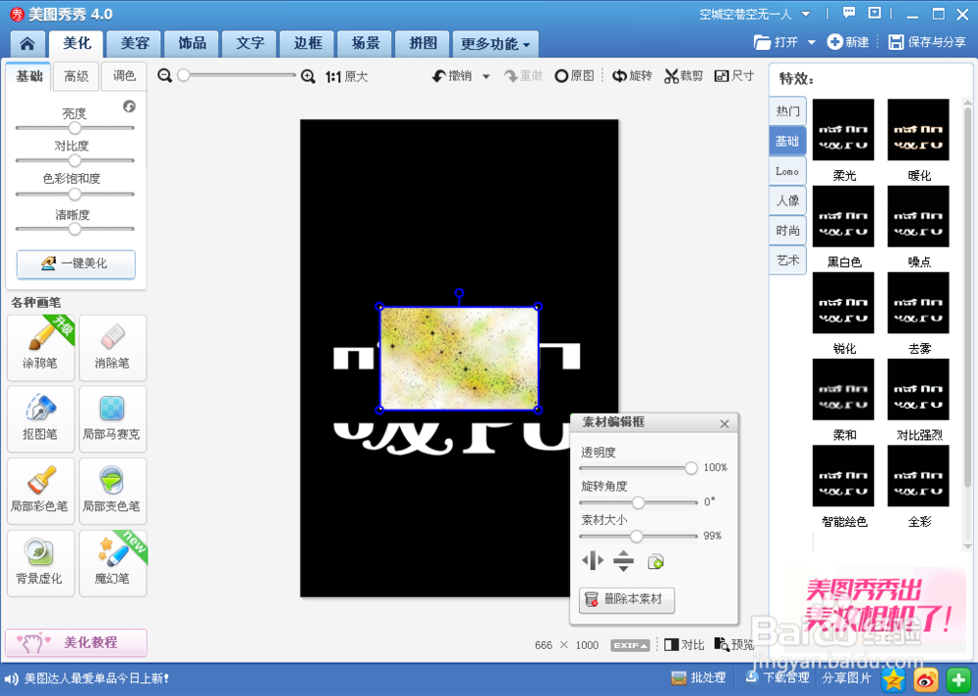Image resolution: width=978 pixels, height=696 pixels.
Task: Select the 局部马赛克 mosaic tool
Action: tap(112, 418)
